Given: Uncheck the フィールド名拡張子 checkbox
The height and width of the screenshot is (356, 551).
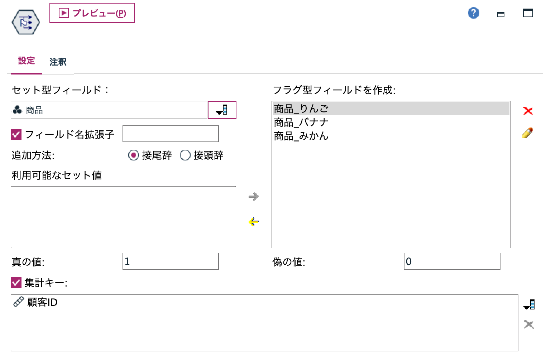Looking at the screenshot, I should [x=16, y=134].
